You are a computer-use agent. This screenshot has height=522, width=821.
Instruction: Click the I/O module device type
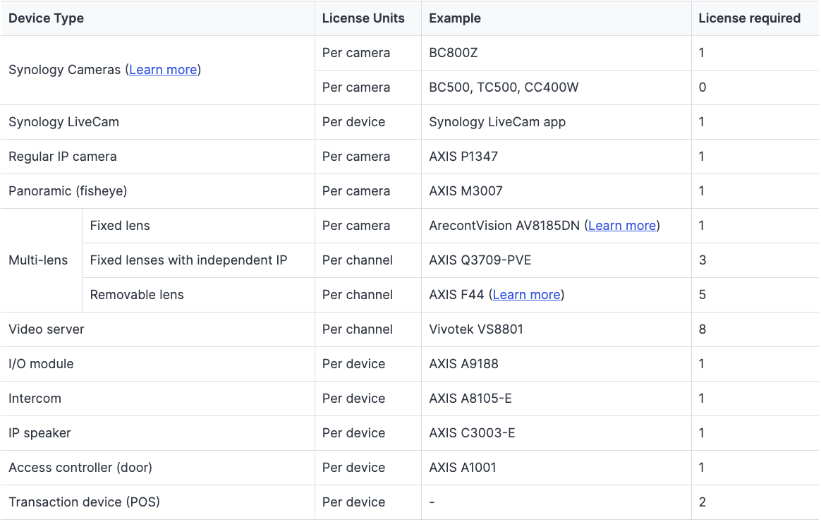pos(41,364)
